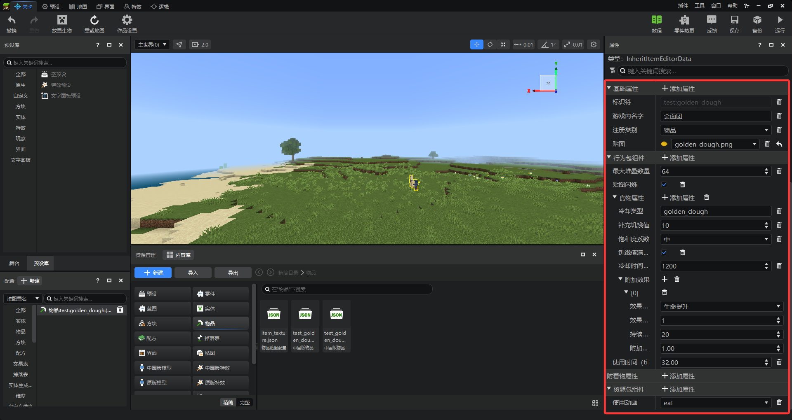Image resolution: width=792 pixels, height=420 pixels.
Task: Collapse the 基础属性 section
Action: tap(609, 88)
